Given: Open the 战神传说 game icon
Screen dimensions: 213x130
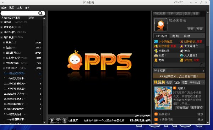Looking at the screenshot, I should [x=182, y=41].
